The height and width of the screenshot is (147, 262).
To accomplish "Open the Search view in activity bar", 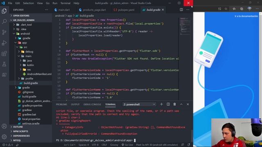I will [4, 22].
